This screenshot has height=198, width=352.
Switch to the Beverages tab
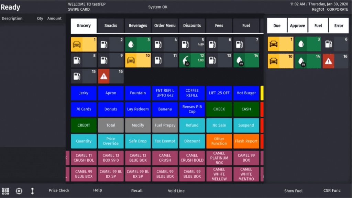137,25
